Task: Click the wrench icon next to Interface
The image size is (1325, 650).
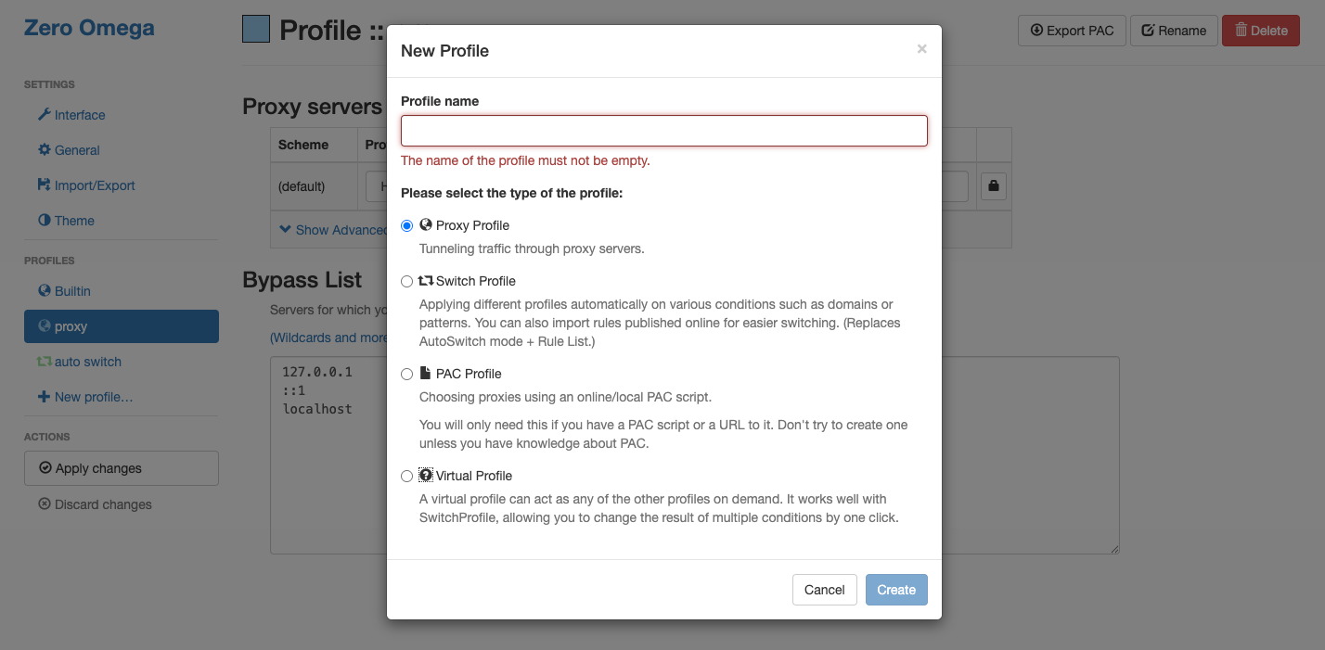Action: coord(44,115)
